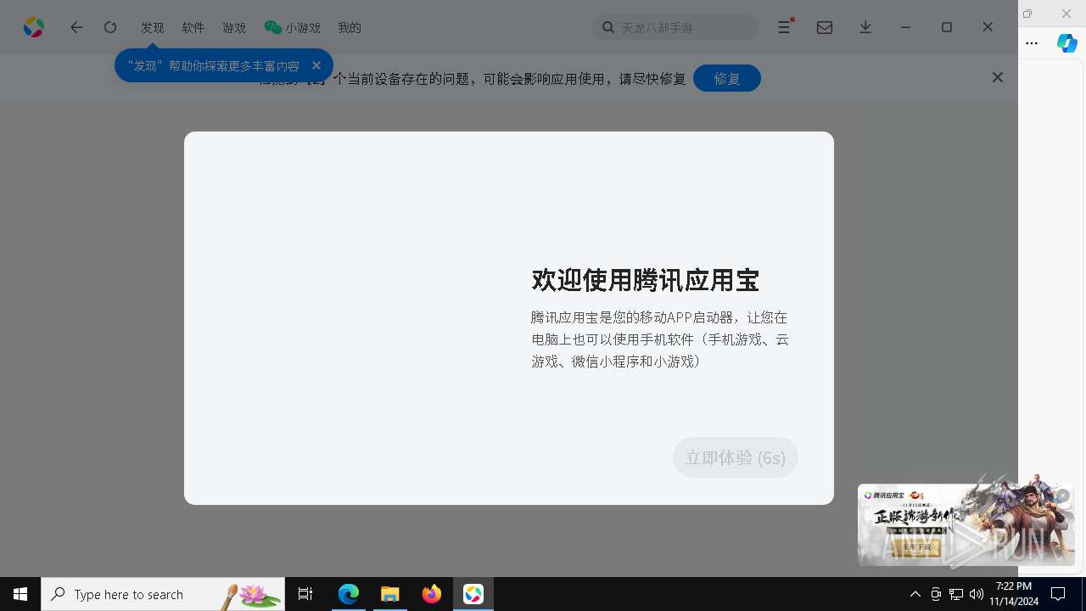Close the 发现 tooltip bubble
Image resolution: width=1086 pixels, height=611 pixels.
tap(316, 65)
